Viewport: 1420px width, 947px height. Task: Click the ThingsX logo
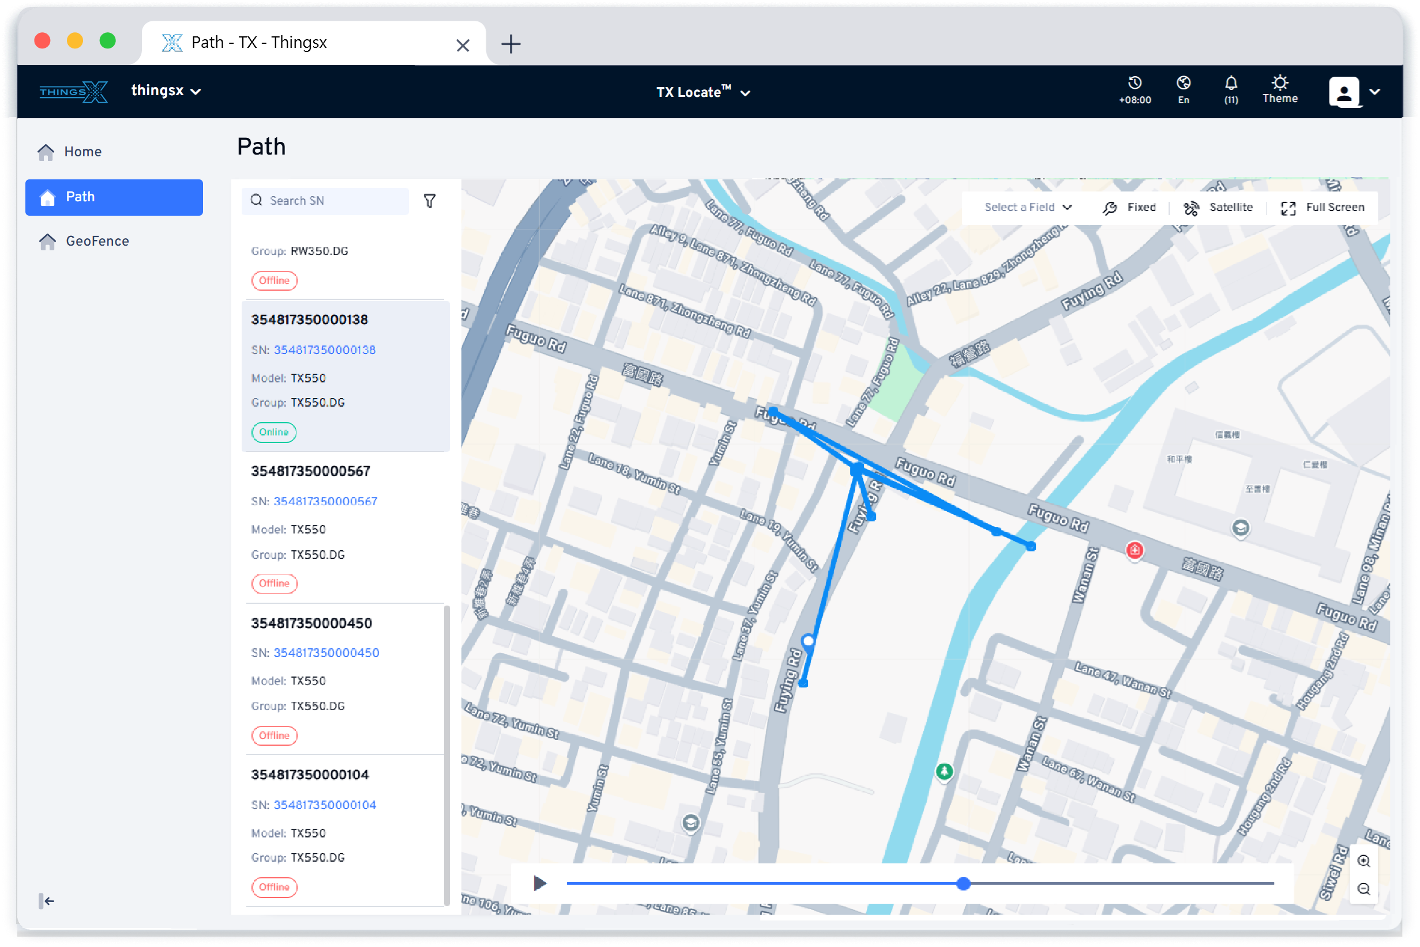[x=73, y=92]
